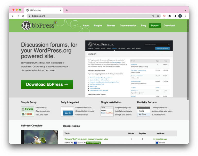The height and width of the screenshot is (156, 198).
Task: Click the Recent Topics heading
Action: point(71,126)
